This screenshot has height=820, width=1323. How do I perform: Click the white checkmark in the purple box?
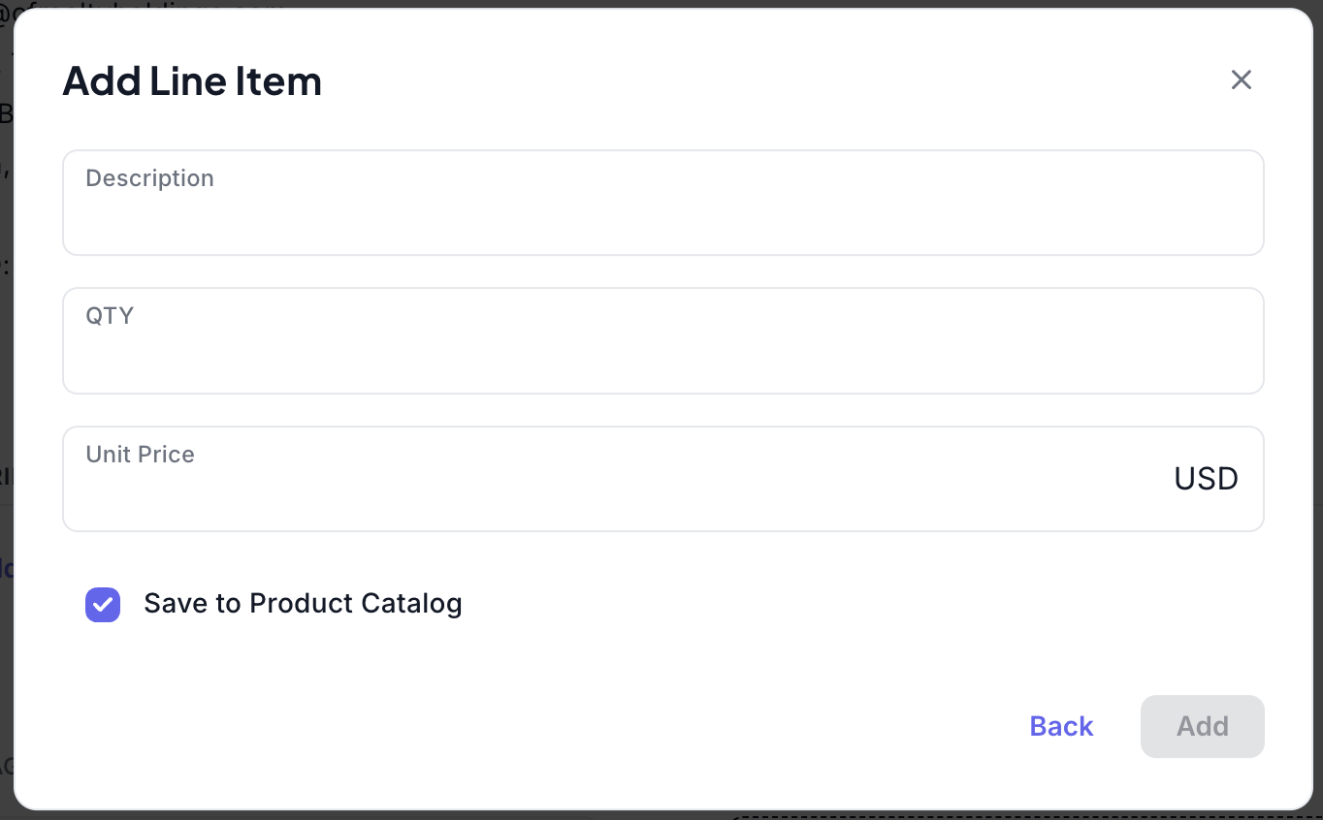tap(103, 605)
